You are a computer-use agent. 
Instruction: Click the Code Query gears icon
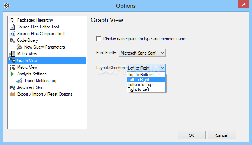tap(12, 40)
